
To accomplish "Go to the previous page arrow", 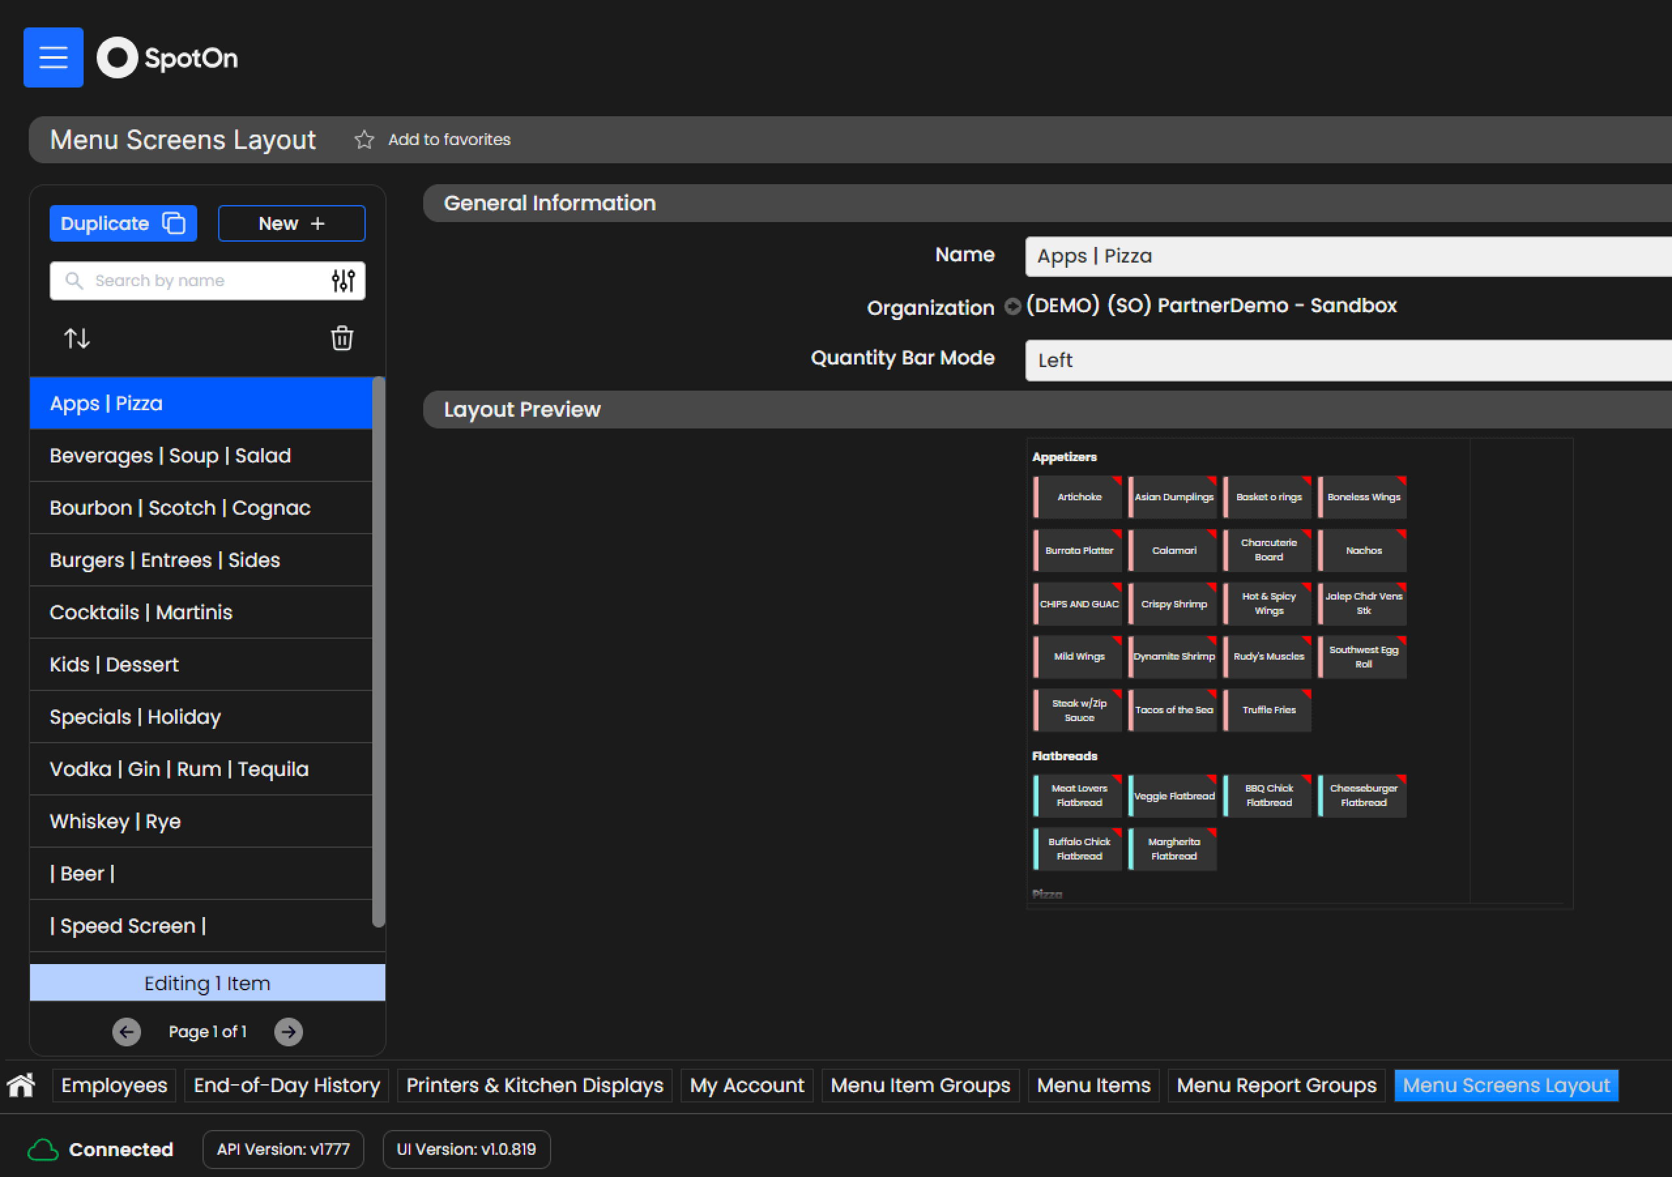I will (127, 1031).
